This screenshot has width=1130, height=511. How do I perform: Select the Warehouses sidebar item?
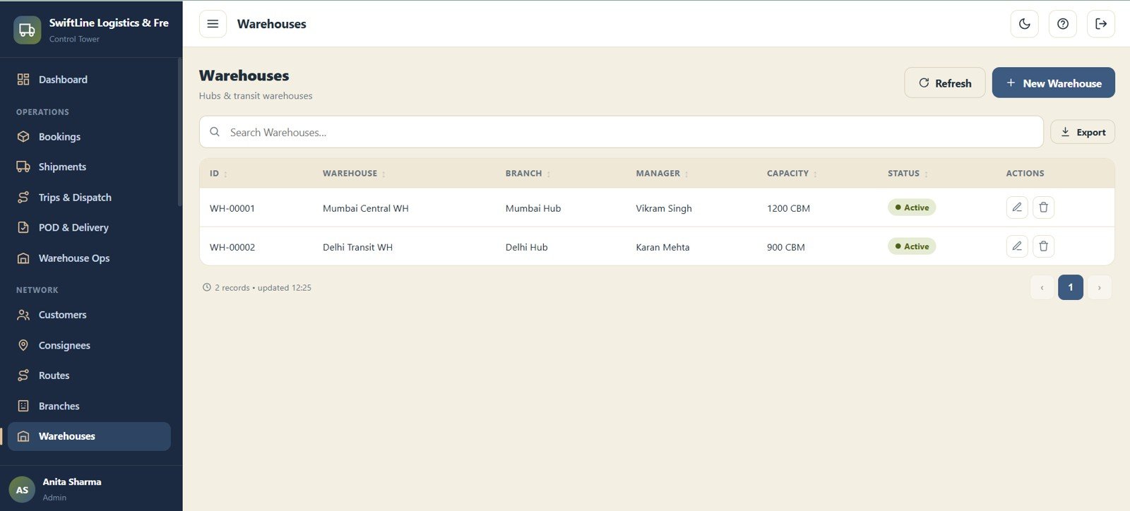pos(89,436)
